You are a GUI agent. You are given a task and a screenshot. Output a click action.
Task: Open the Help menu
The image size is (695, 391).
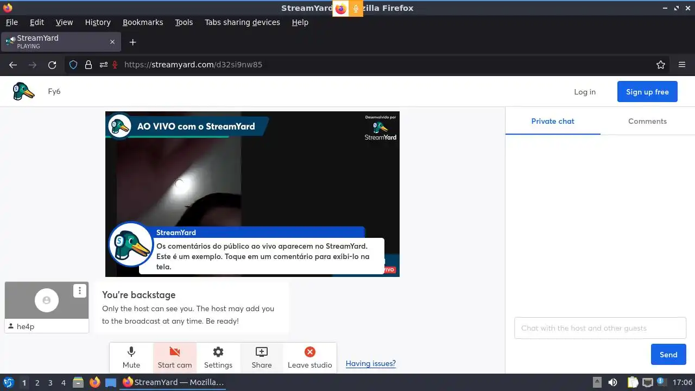[300, 22]
